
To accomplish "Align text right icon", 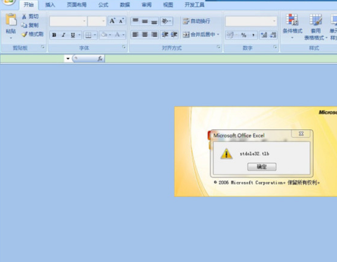I will (154, 34).
